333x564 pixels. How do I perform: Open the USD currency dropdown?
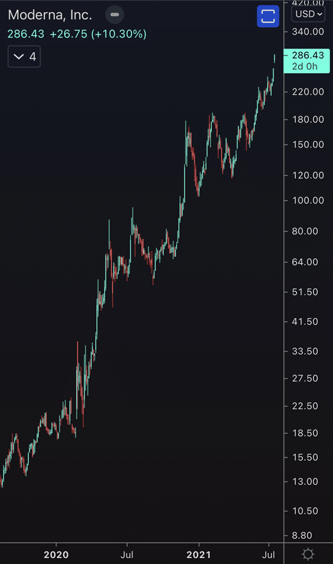[308, 14]
